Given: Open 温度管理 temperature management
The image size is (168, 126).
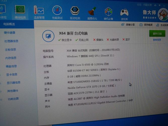Looking at the screenshot, I should pyautogui.click(x=39, y=12).
